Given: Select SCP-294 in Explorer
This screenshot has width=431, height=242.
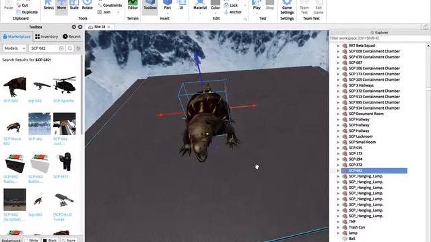Looking at the screenshot, I should [x=355, y=159].
